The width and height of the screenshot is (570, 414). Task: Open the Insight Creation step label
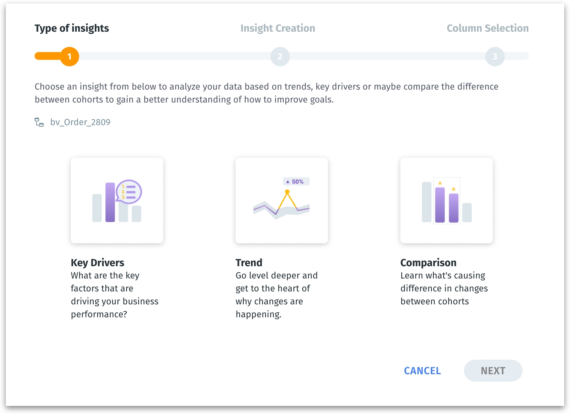pyautogui.click(x=278, y=28)
